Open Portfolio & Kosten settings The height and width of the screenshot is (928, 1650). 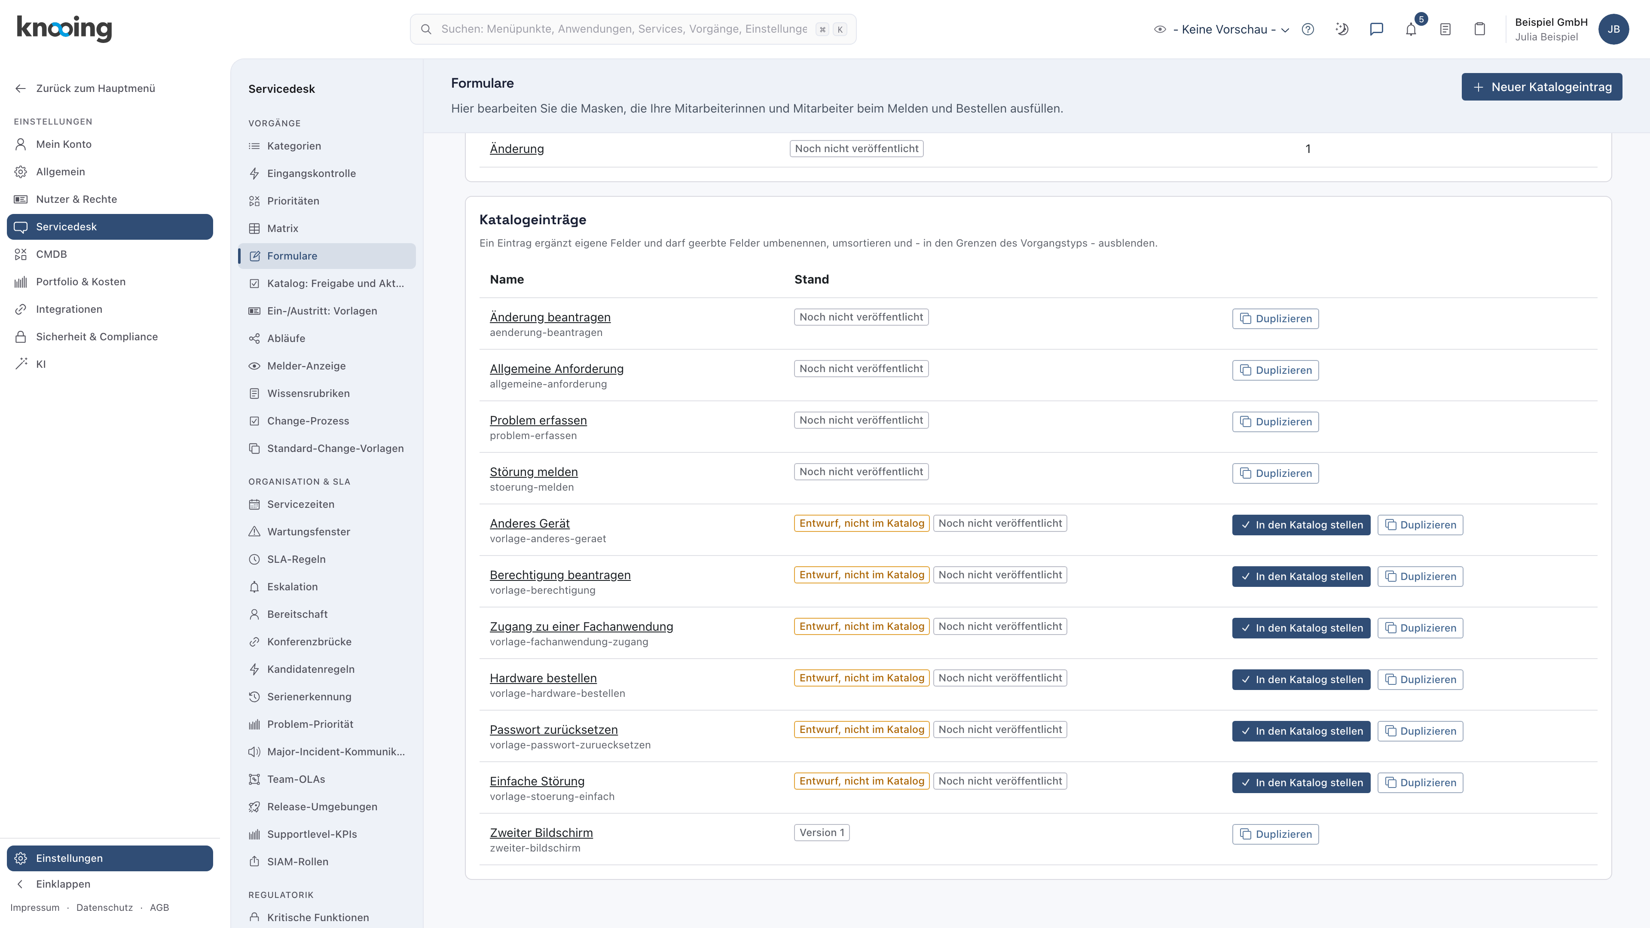[110, 282]
